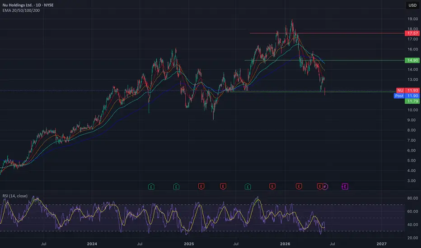Click the 2026 label on time axis
The width and height of the screenshot is (421, 248).
[x=285, y=243]
